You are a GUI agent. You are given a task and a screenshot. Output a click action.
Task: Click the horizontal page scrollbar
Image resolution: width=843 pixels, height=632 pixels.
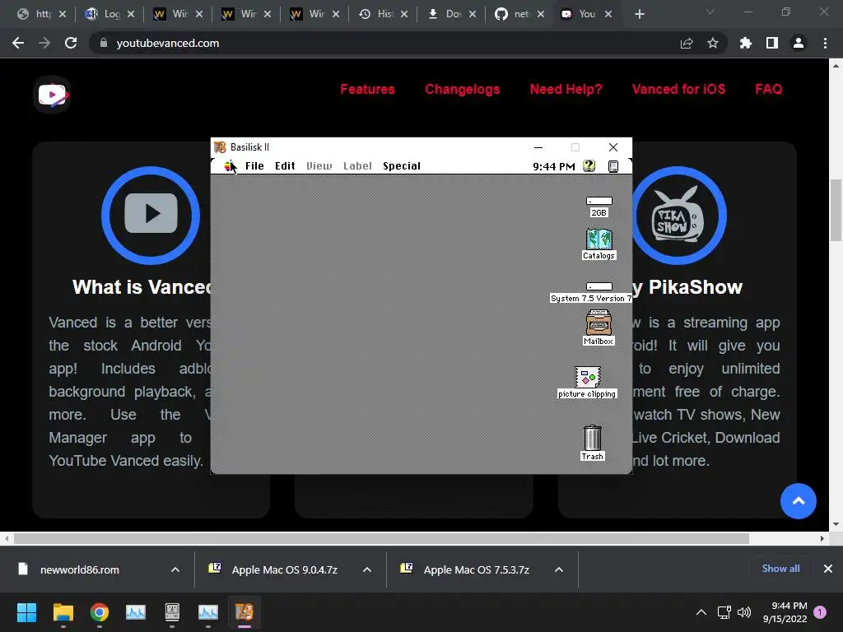381,538
